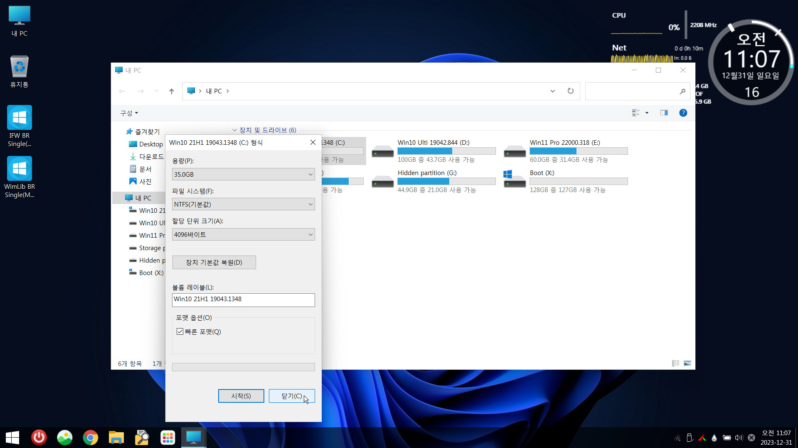Select Win11 Pr drive in navigation tree
Image resolution: width=798 pixels, height=448 pixels.
[x=147, y=235]
